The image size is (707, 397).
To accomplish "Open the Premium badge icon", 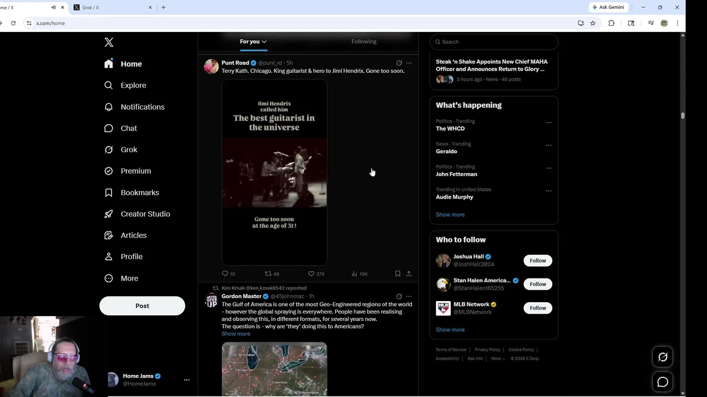I will pyautogui.click(x=109, y=171).
